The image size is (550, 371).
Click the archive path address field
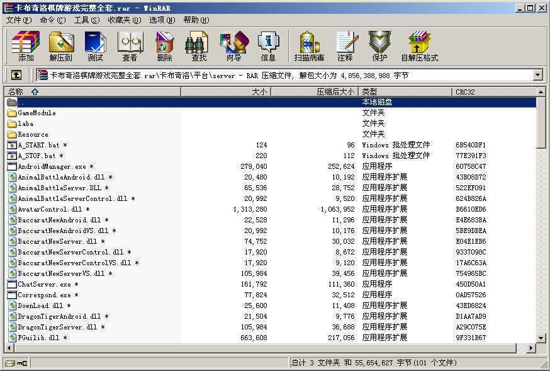285,75
